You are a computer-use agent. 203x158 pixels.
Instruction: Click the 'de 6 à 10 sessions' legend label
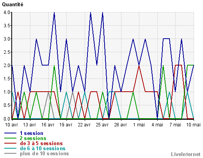(x=43, y=148)
